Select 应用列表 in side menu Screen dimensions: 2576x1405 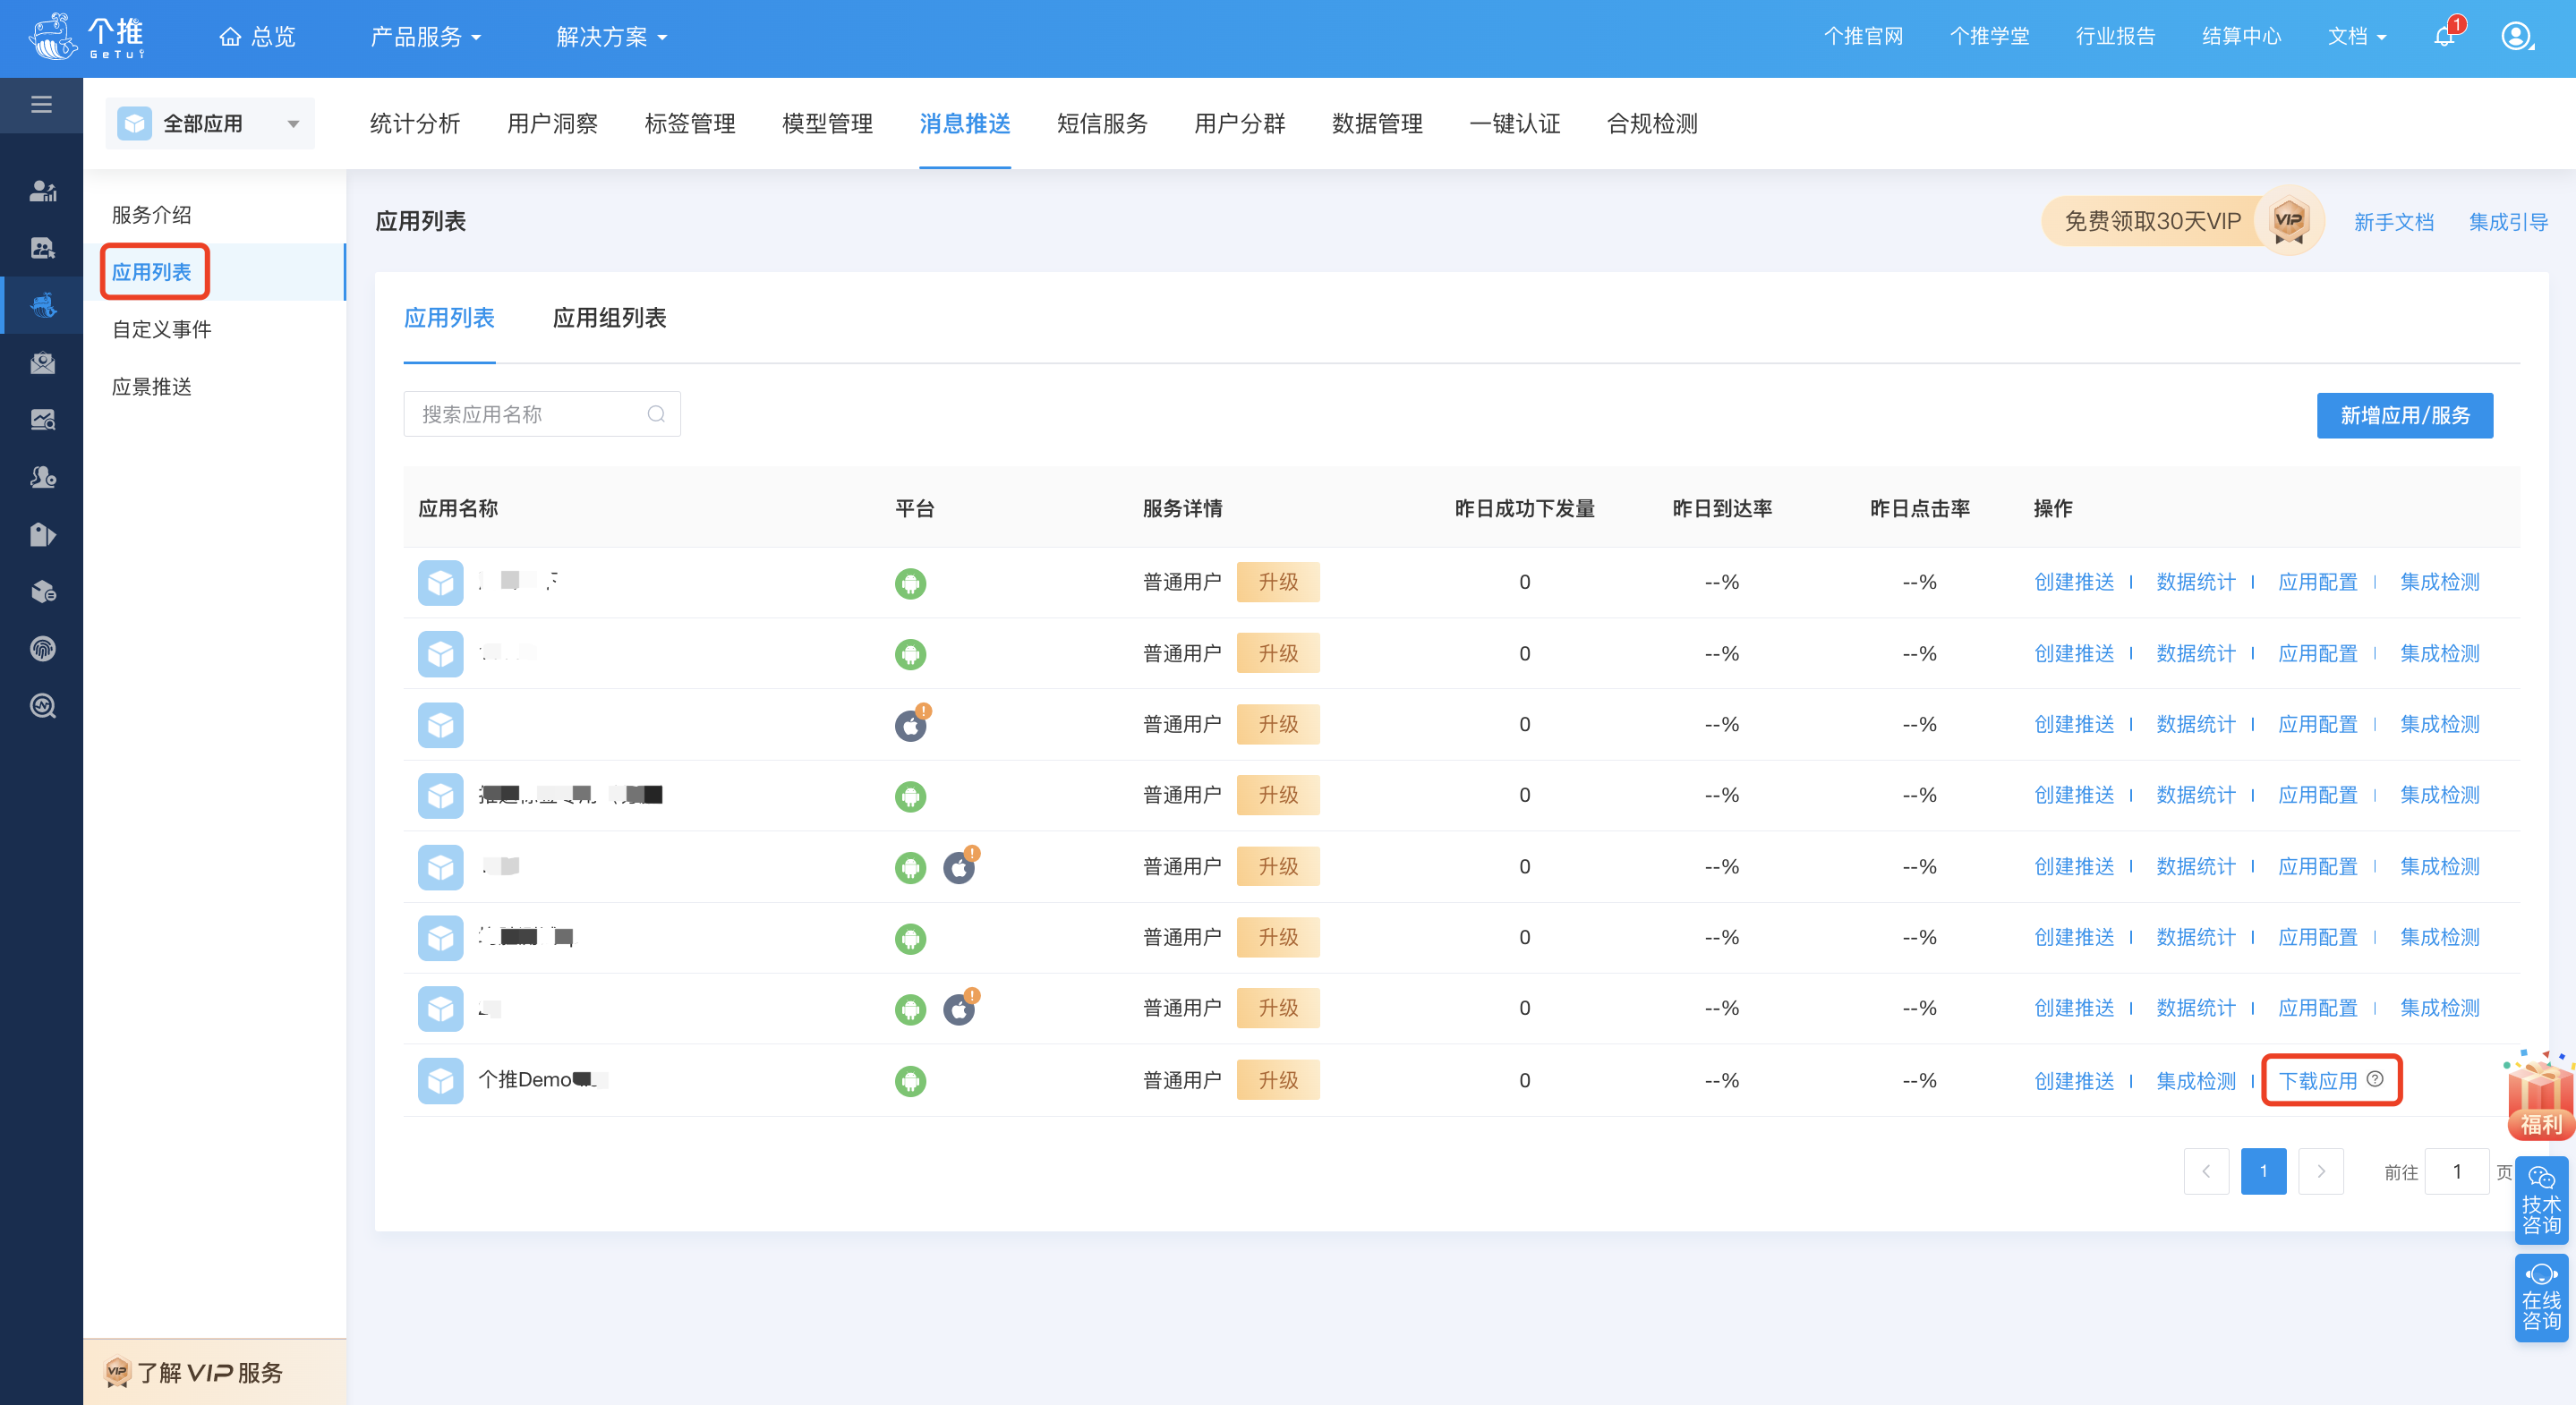tap(151, 272)
